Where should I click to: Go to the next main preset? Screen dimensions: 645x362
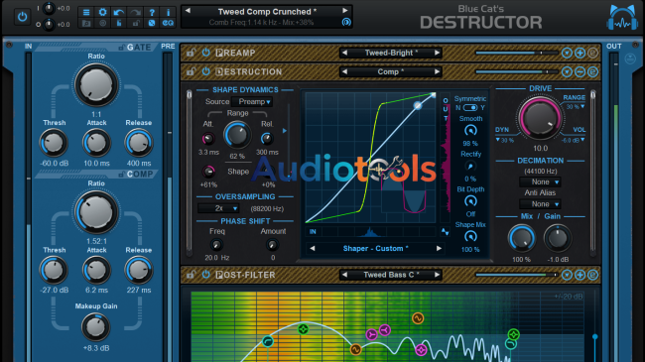pyautogui.click(x=345, y=11)
